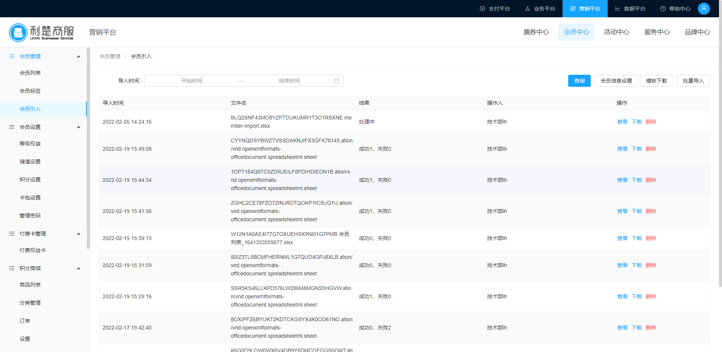
Task: Open 数据平台 in top bar
Action: (630, 9)
